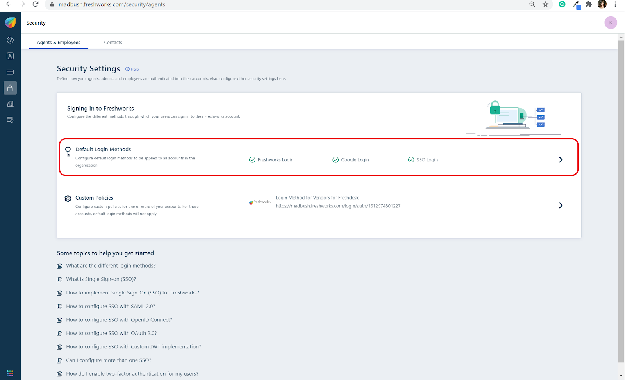Expand Default Login Methods chevron
The height and width of the screenshot is (380, 625).
[x=561, y=160]
